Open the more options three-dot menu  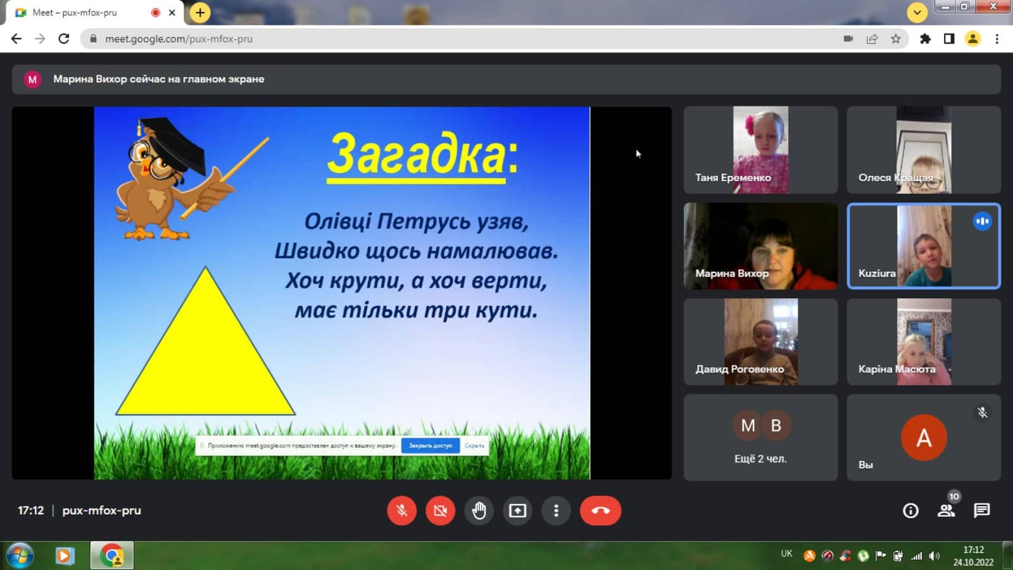pos(556,510)
